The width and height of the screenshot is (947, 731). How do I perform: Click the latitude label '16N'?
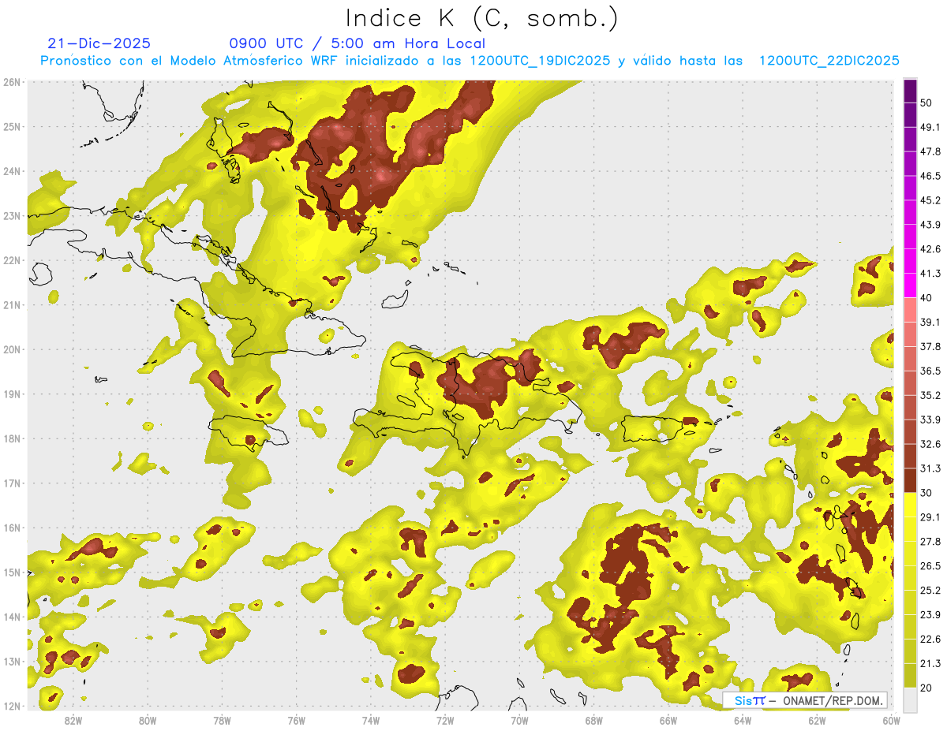point(11,528)
